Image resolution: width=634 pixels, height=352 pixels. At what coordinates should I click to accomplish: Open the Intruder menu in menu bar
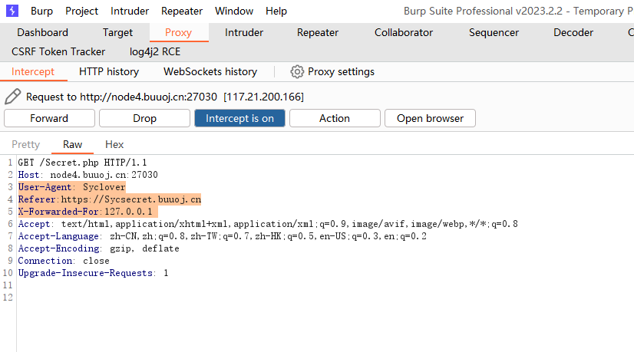[130, 11]
